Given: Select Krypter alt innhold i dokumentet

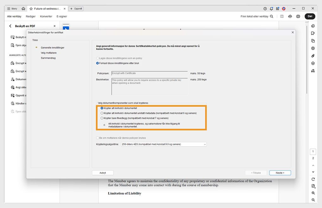Looking at the screenshot, I should pos(119,108).
